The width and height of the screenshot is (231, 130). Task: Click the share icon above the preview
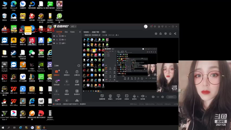175,34
